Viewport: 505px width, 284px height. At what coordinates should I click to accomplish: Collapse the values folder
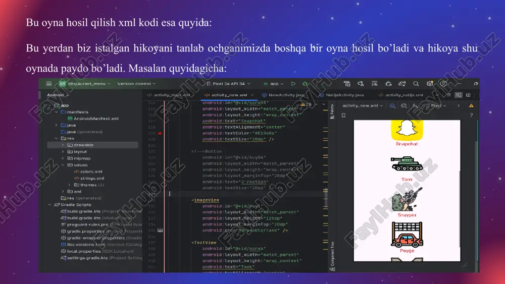pyautogui.click(x=63, y=165)
